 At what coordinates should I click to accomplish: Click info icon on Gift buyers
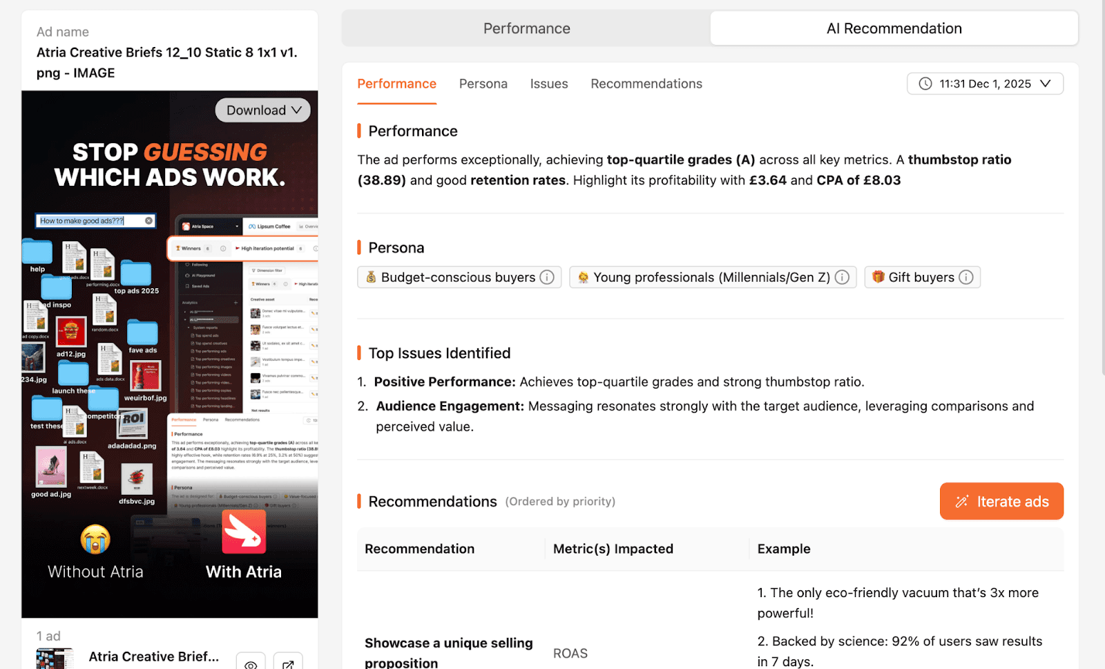click(x=966, y=277)
